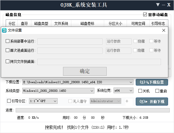Screen dimensions: 174x133
Task: Click the plus icon next to Administrator
Action: pyautogui.click(x=127, y=101)
